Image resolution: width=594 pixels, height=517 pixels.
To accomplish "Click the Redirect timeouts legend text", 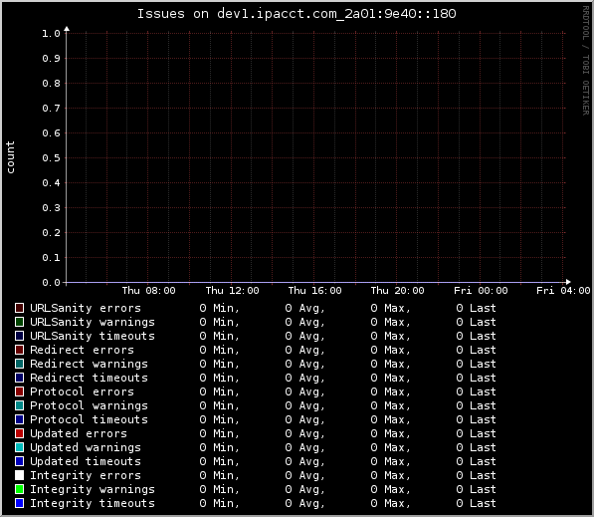I will click(x=89, y=378).
